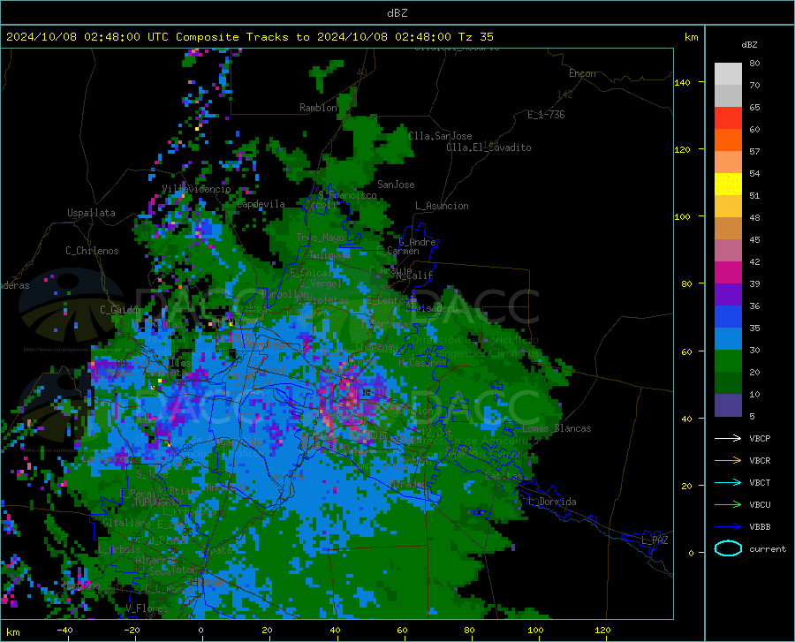Click the E_1-736 place label
The height and width of the screenshot is (642, 795).
pos(546,115)
